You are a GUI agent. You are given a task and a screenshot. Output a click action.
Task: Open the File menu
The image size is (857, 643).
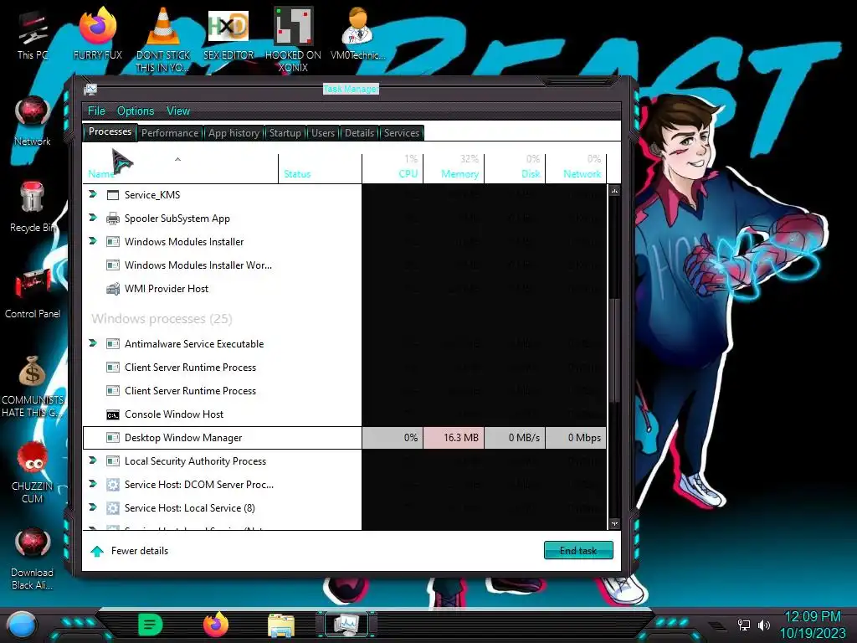96,111
